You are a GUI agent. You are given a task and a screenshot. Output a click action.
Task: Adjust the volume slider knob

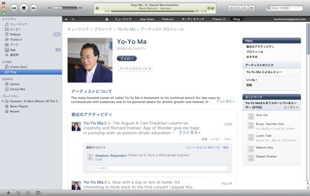tap(61, 8)
